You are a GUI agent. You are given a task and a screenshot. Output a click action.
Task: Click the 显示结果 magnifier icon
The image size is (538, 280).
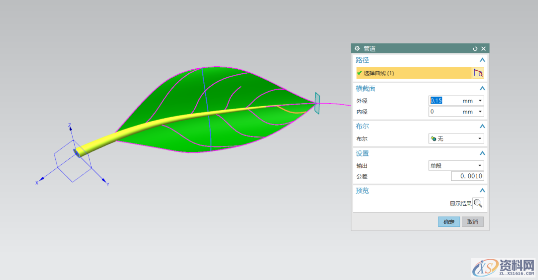coord(478,203)
